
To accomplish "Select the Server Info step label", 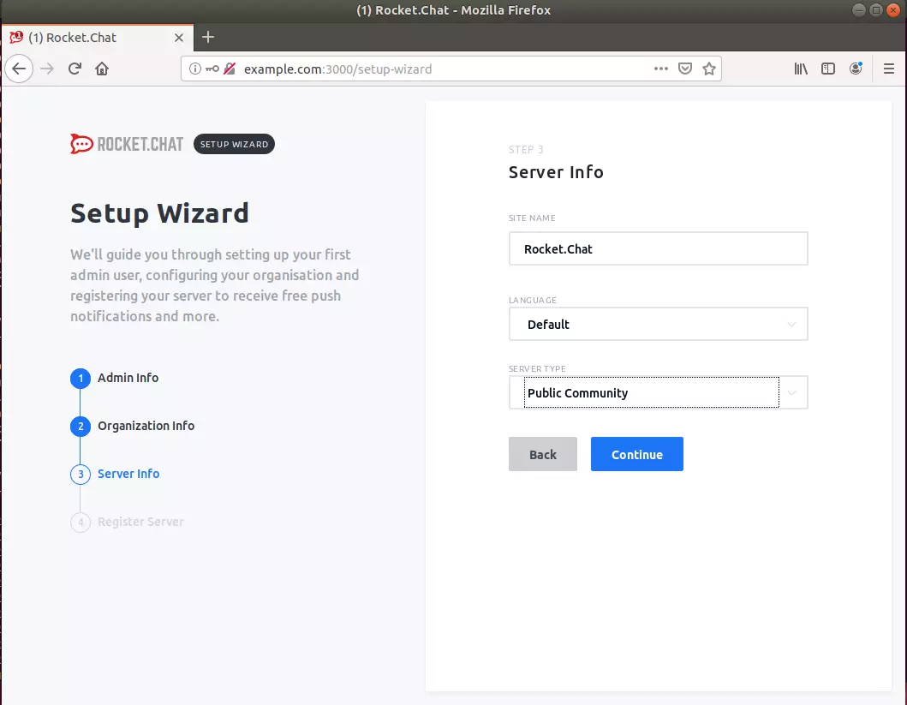I will pos(128,474).
